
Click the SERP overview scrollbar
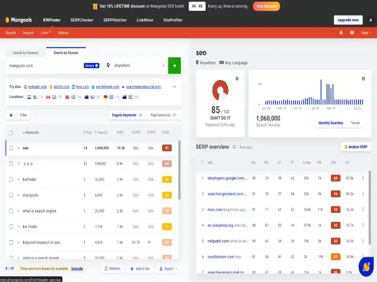(x=369, y=208)
